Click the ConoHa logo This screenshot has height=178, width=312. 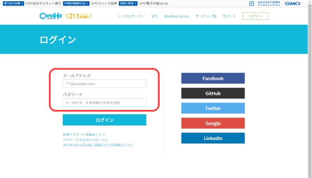pos(51,16)
